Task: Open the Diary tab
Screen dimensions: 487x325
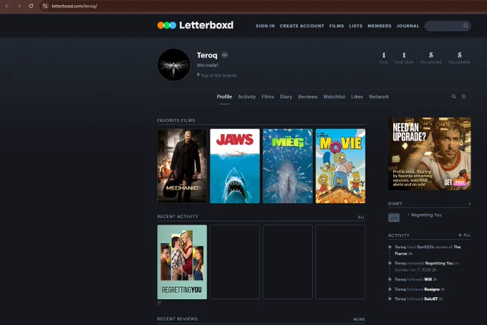Action: tap(286, 97)
